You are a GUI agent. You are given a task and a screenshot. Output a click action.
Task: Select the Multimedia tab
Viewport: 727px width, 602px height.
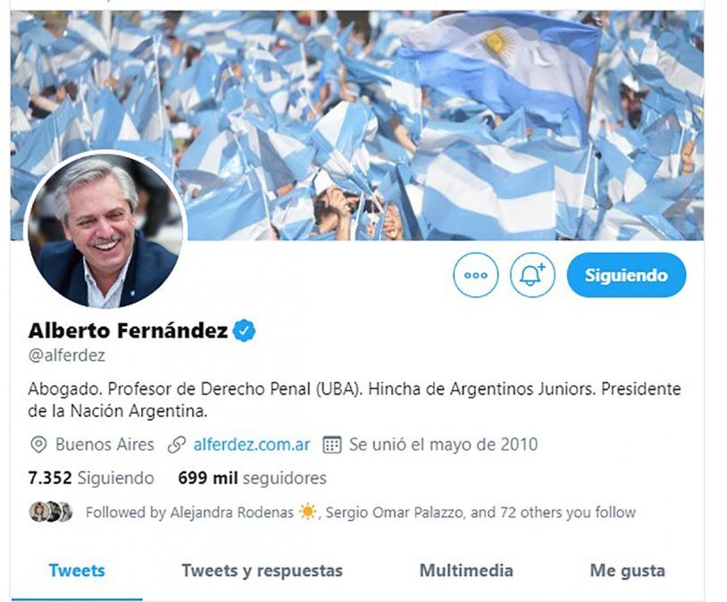tap(466, 571)
